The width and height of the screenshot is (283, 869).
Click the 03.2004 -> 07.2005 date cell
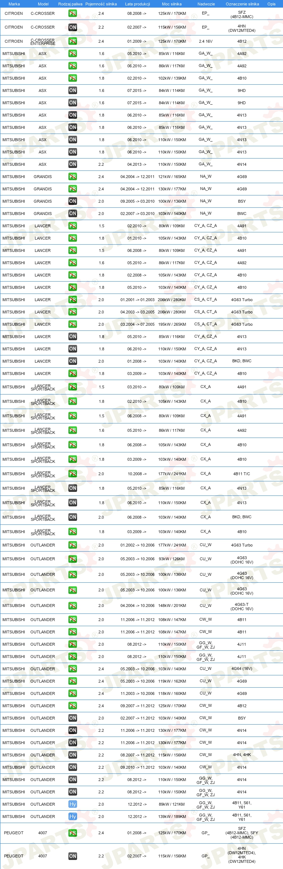point(137,324)
